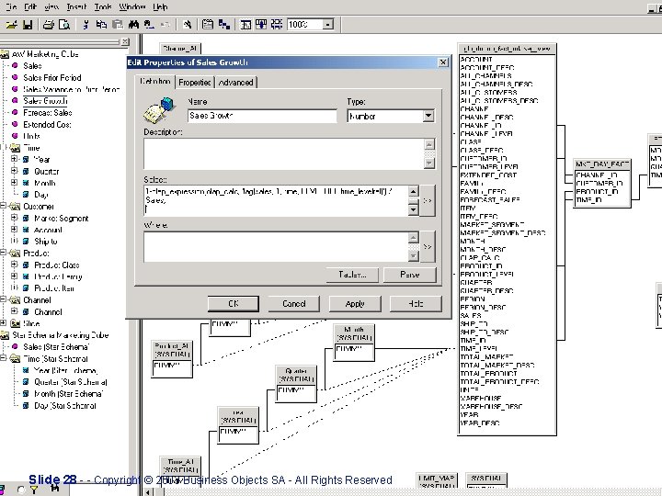Open the Insert menu
Viewport: 662px width, 496px height.
(76, 6)
